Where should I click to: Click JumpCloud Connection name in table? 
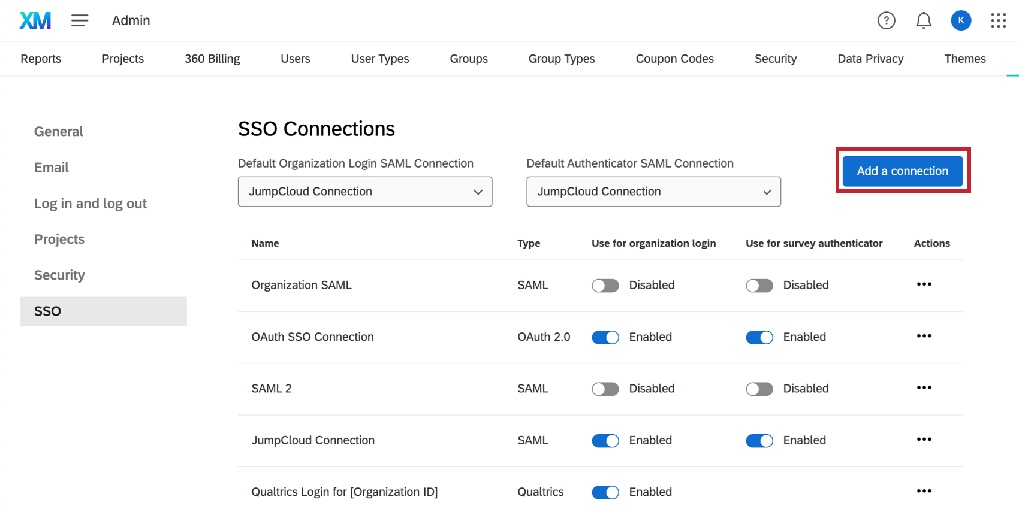313,441
